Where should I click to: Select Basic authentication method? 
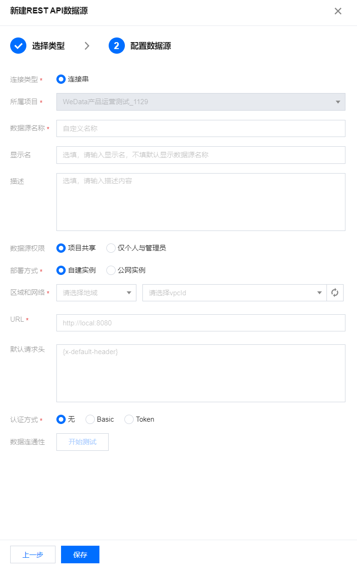[91, 419]
